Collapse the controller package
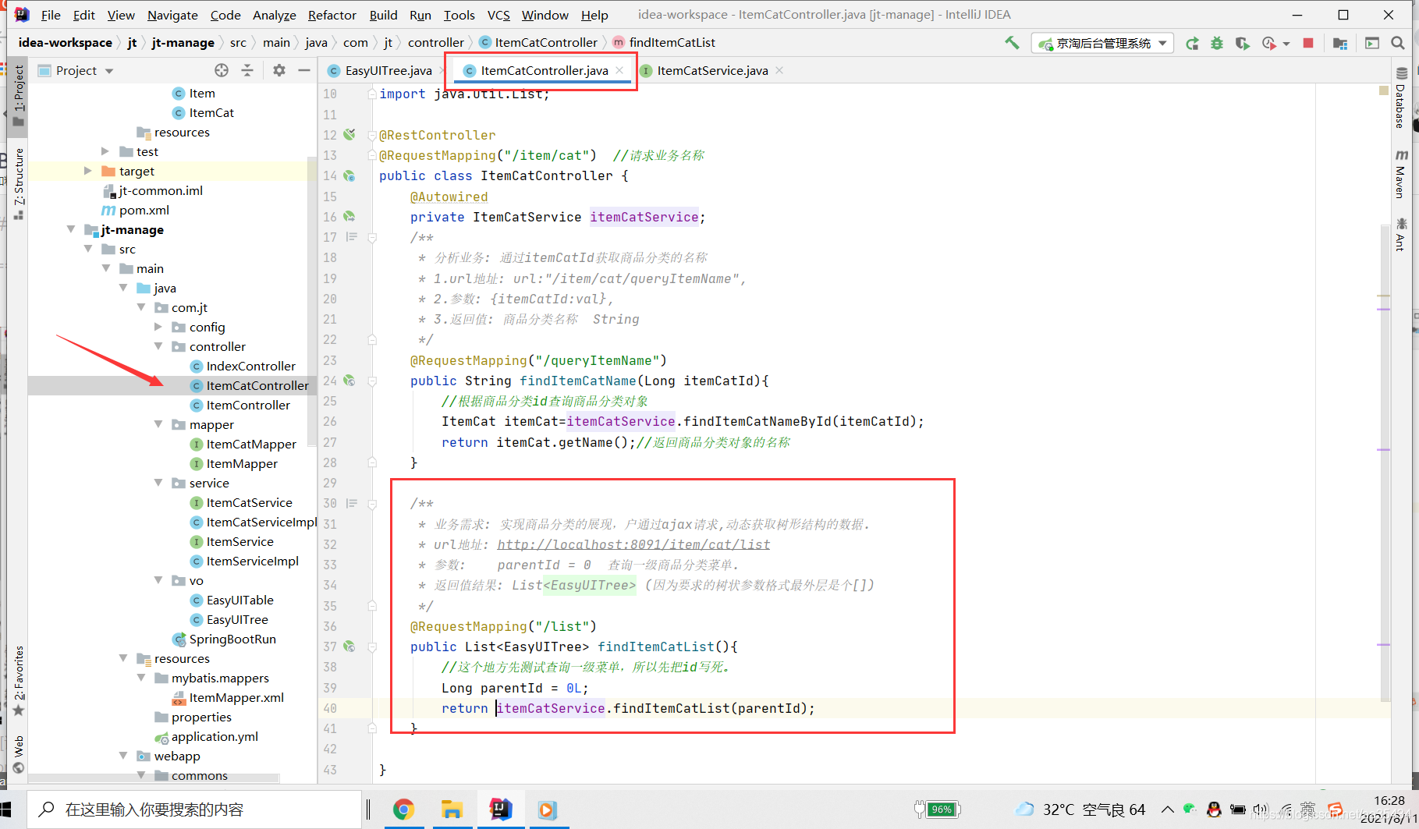Viewport: 1419px width, 829px height. pyautogui.click(x=158, y=346)
